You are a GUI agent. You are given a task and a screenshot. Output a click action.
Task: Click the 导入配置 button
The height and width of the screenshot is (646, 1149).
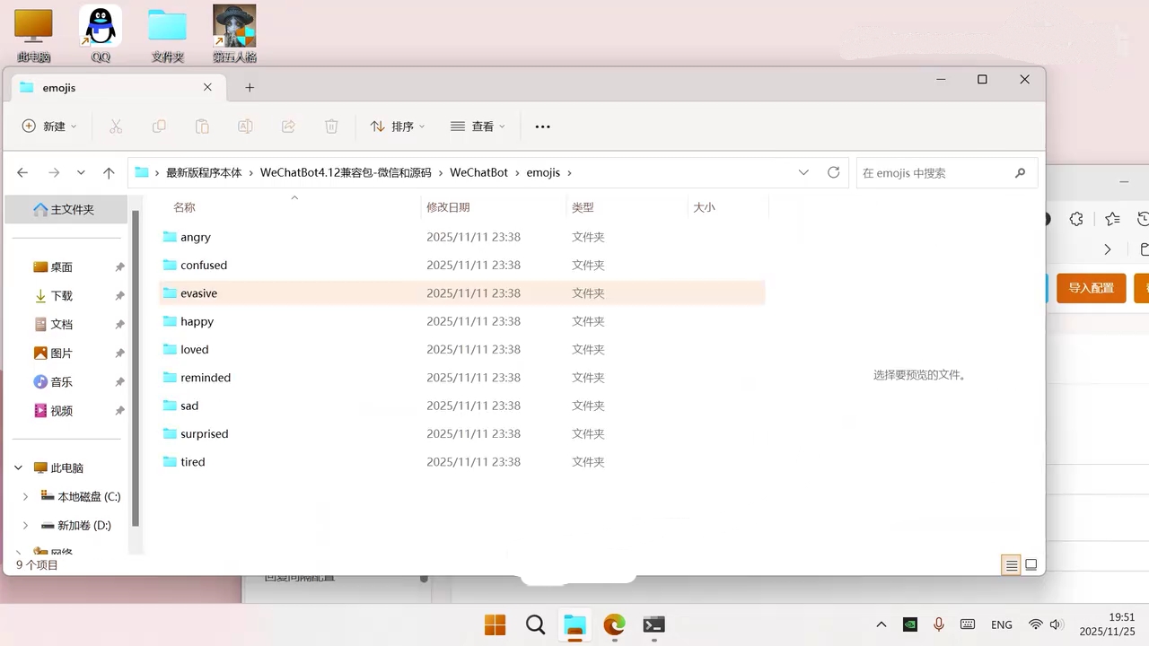click(x=1091, y=287)
